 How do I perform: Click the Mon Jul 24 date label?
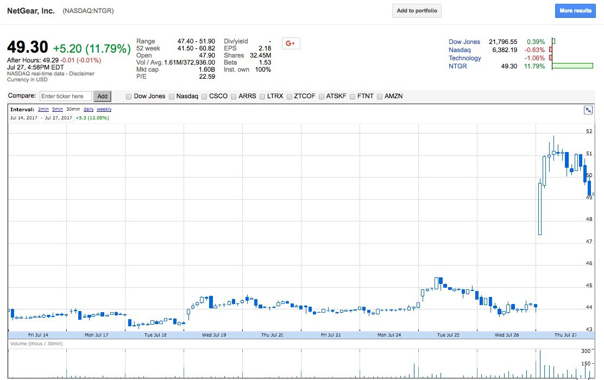click(x=389, y=335)
